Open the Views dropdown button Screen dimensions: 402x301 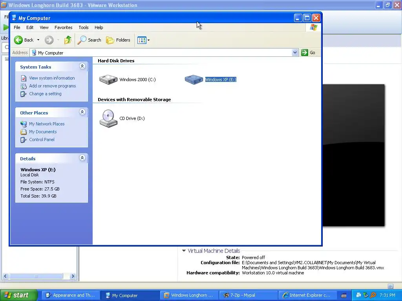pos(143,40)
